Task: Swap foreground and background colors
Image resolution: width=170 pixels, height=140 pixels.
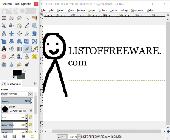Action: (x=25, y=71)
